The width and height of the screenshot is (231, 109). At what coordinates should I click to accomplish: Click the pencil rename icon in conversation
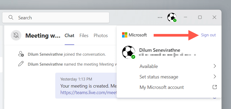(21, 64)
